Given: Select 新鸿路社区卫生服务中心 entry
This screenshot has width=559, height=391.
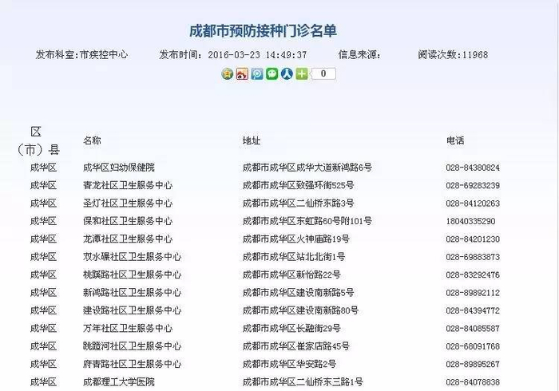Looking at the screenshot, I should (133, 292).
